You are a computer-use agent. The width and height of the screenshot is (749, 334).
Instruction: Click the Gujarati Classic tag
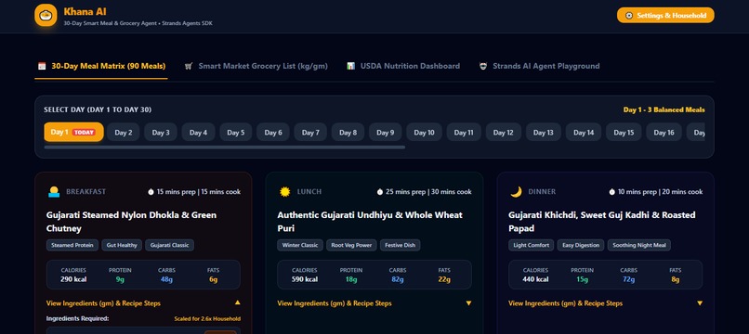[169, 245]
